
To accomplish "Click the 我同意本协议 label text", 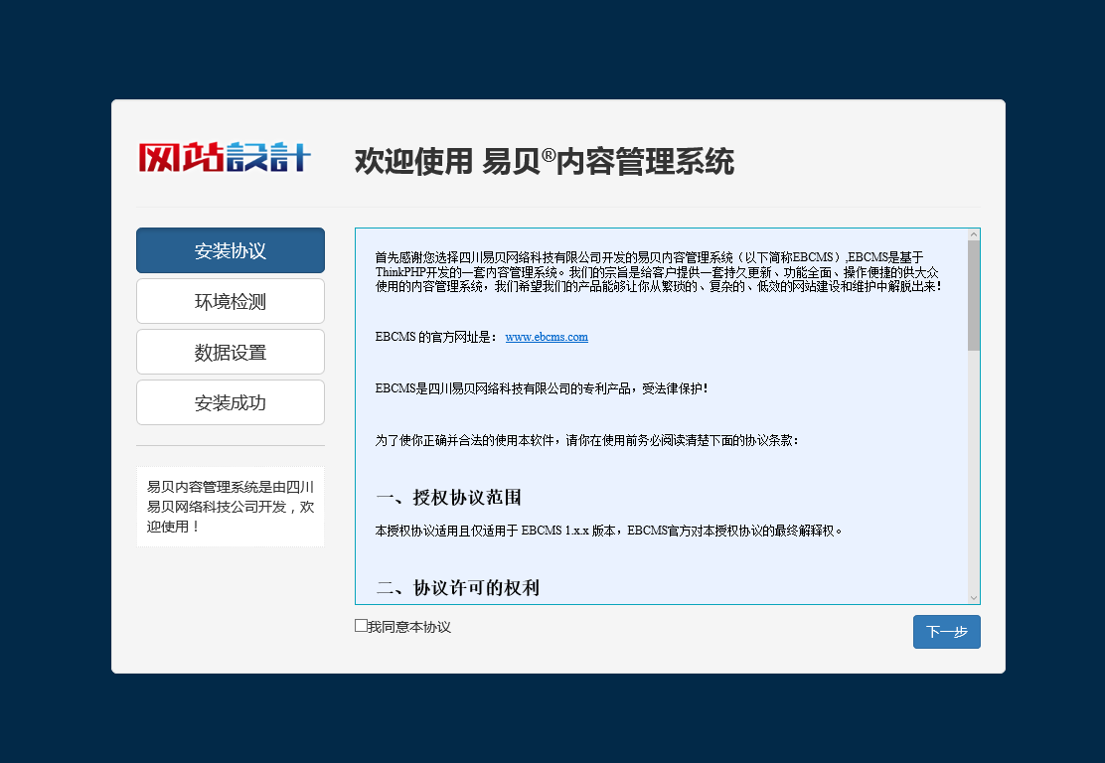I will pyautogui.click(x=409, y=627).
